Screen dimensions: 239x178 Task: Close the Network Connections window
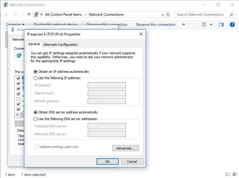pos(232,5)
